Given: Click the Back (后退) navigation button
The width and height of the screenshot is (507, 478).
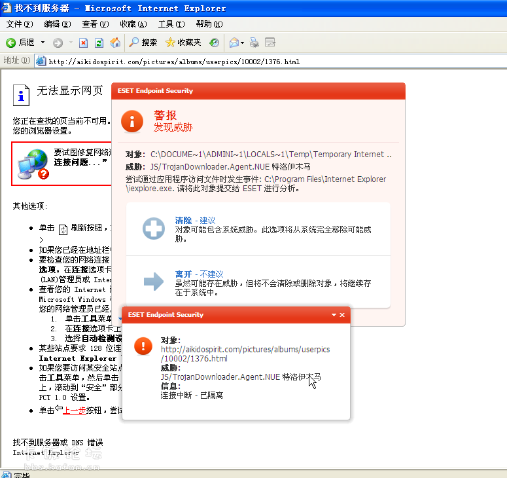Looking at the screenshot, I should click(x=20, y=43).
